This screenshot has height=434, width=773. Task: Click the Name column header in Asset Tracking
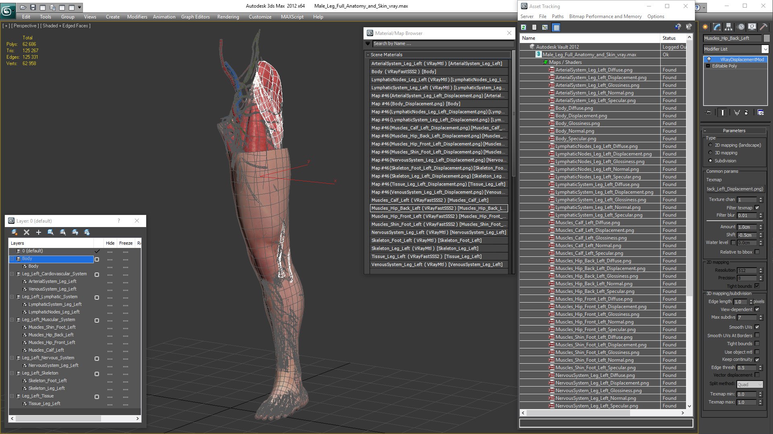[x=590, y=38]
